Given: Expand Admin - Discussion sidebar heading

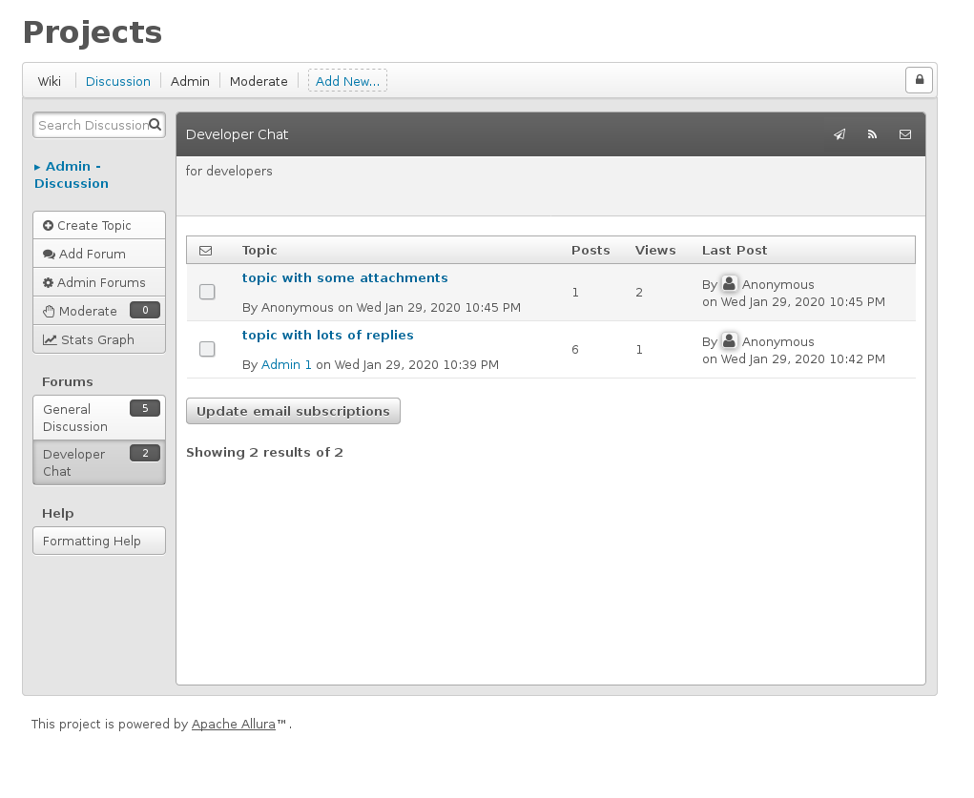Looking at the screenshot, I should click(72, 174).
